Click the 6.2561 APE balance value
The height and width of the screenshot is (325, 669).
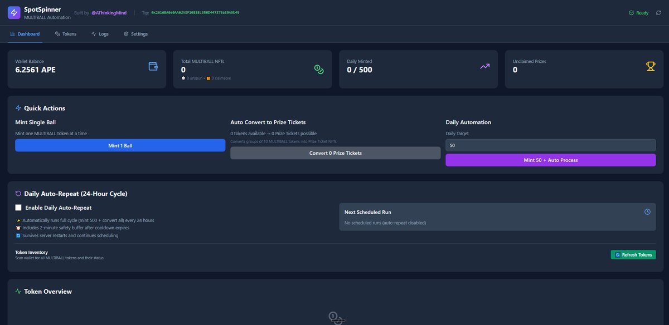tap(35, 70)
